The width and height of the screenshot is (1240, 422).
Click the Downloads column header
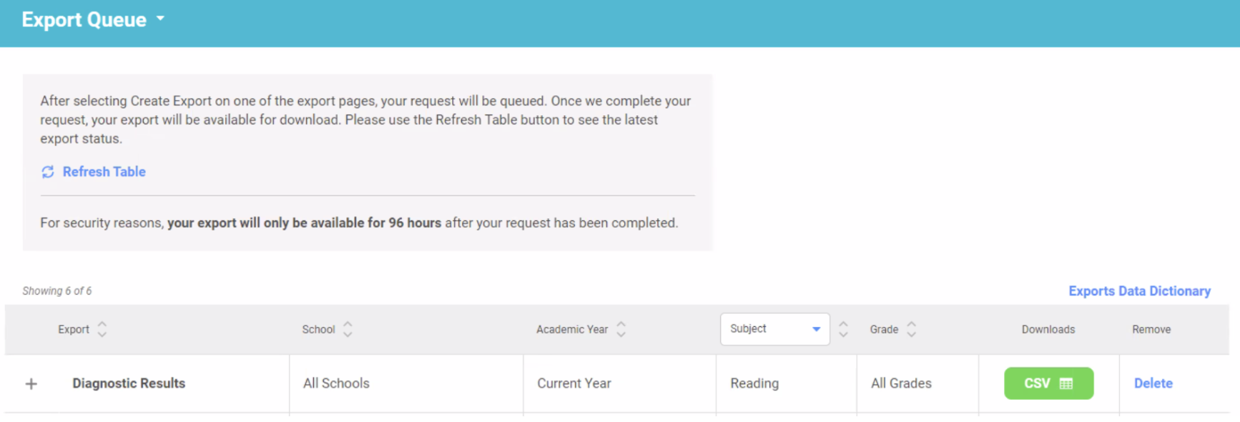pos(1048,329)
